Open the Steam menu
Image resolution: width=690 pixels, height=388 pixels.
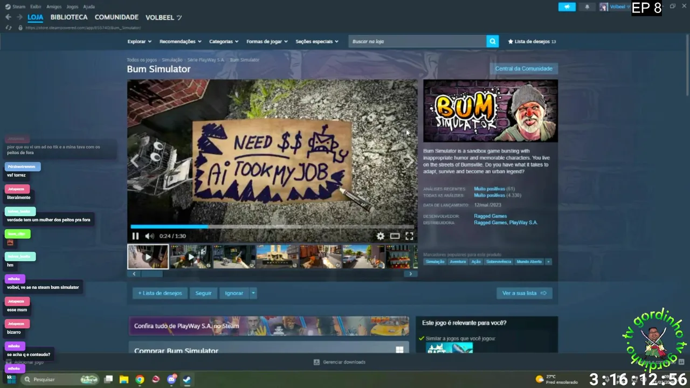click(16, 6)
